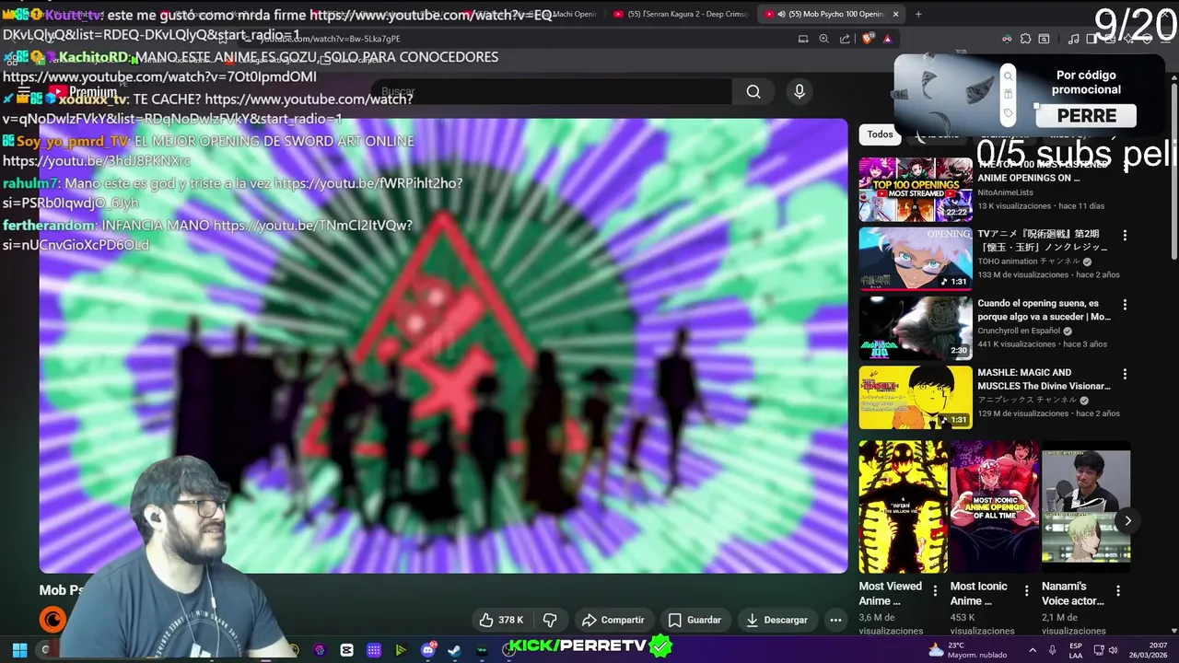Open Brave Shields icon in address bar
Image resolution: width=1179 pixels, height=663 pixels.
868,39
